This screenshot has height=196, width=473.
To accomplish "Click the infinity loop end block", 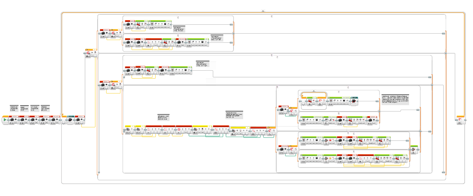I will tap(460, 120).
